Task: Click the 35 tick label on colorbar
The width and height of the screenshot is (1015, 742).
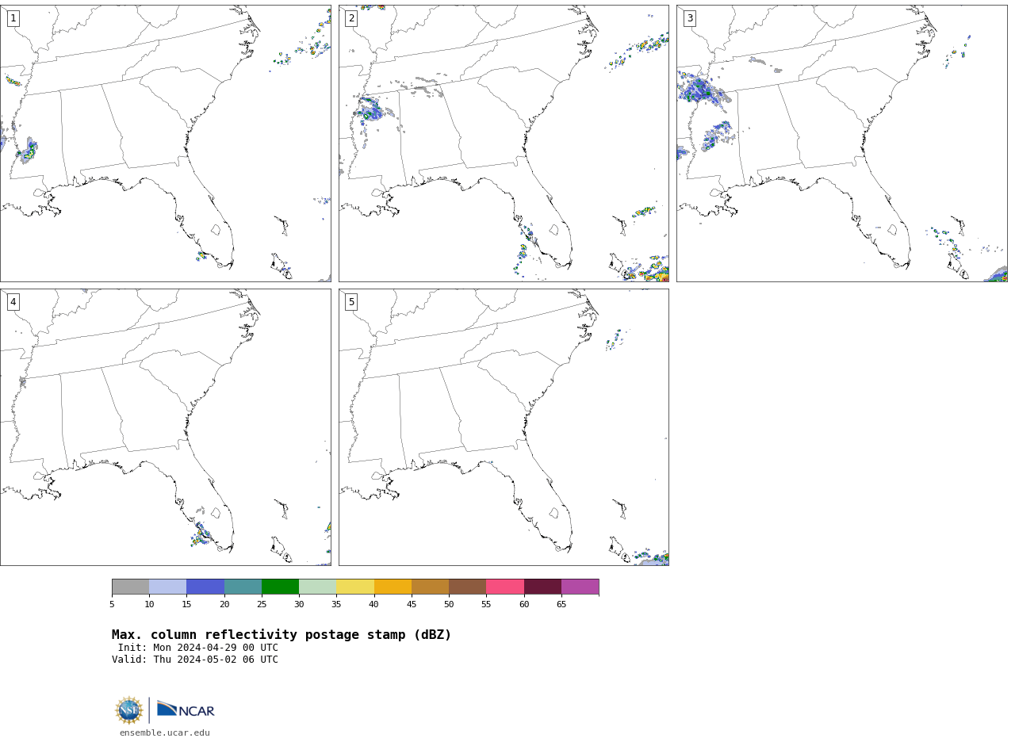Action: [336, 605]
